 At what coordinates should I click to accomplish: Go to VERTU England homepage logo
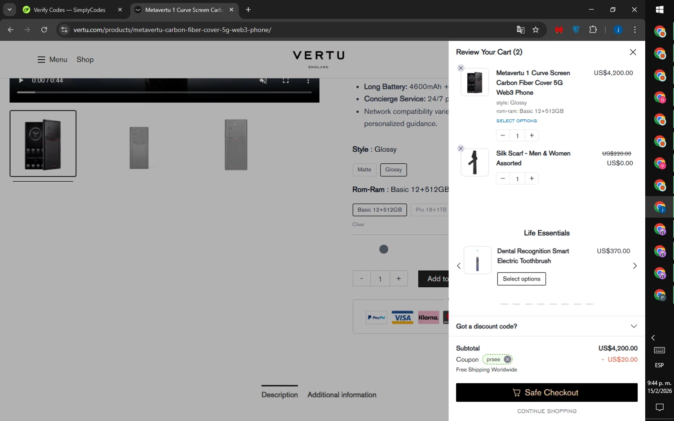click(319, 59)
